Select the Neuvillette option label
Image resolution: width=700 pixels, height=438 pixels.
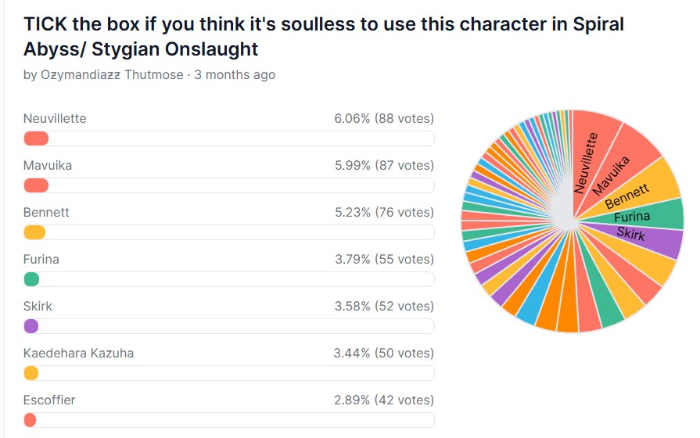tap(55, 118)
